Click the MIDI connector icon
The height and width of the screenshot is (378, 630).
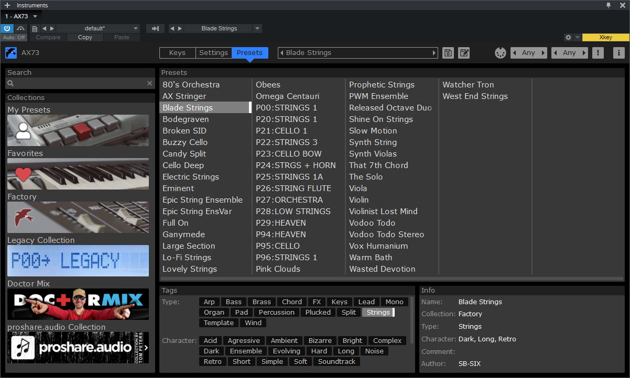tap(501, 53)
